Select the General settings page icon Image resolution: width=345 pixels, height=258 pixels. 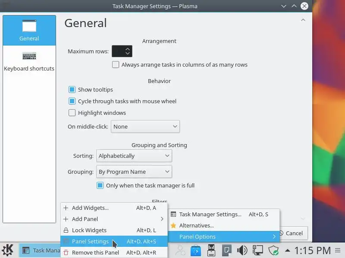click(x=29, y=31)
